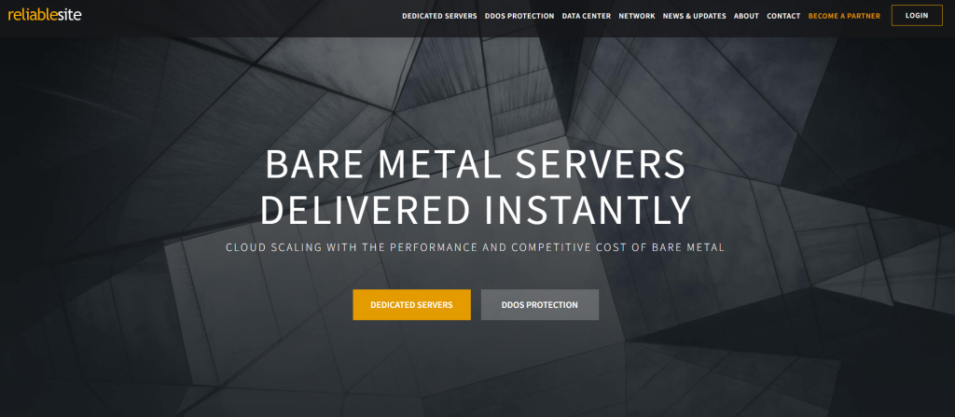Open the Dedicated Servers nav menu item
The height and width of the screenshot is (417, 955).
click(439, 16)
